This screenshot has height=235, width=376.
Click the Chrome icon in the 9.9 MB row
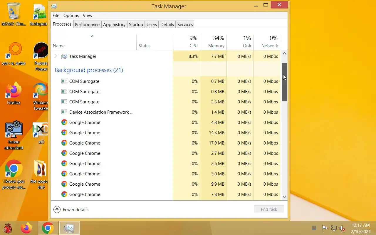click(x=64, y=184)
